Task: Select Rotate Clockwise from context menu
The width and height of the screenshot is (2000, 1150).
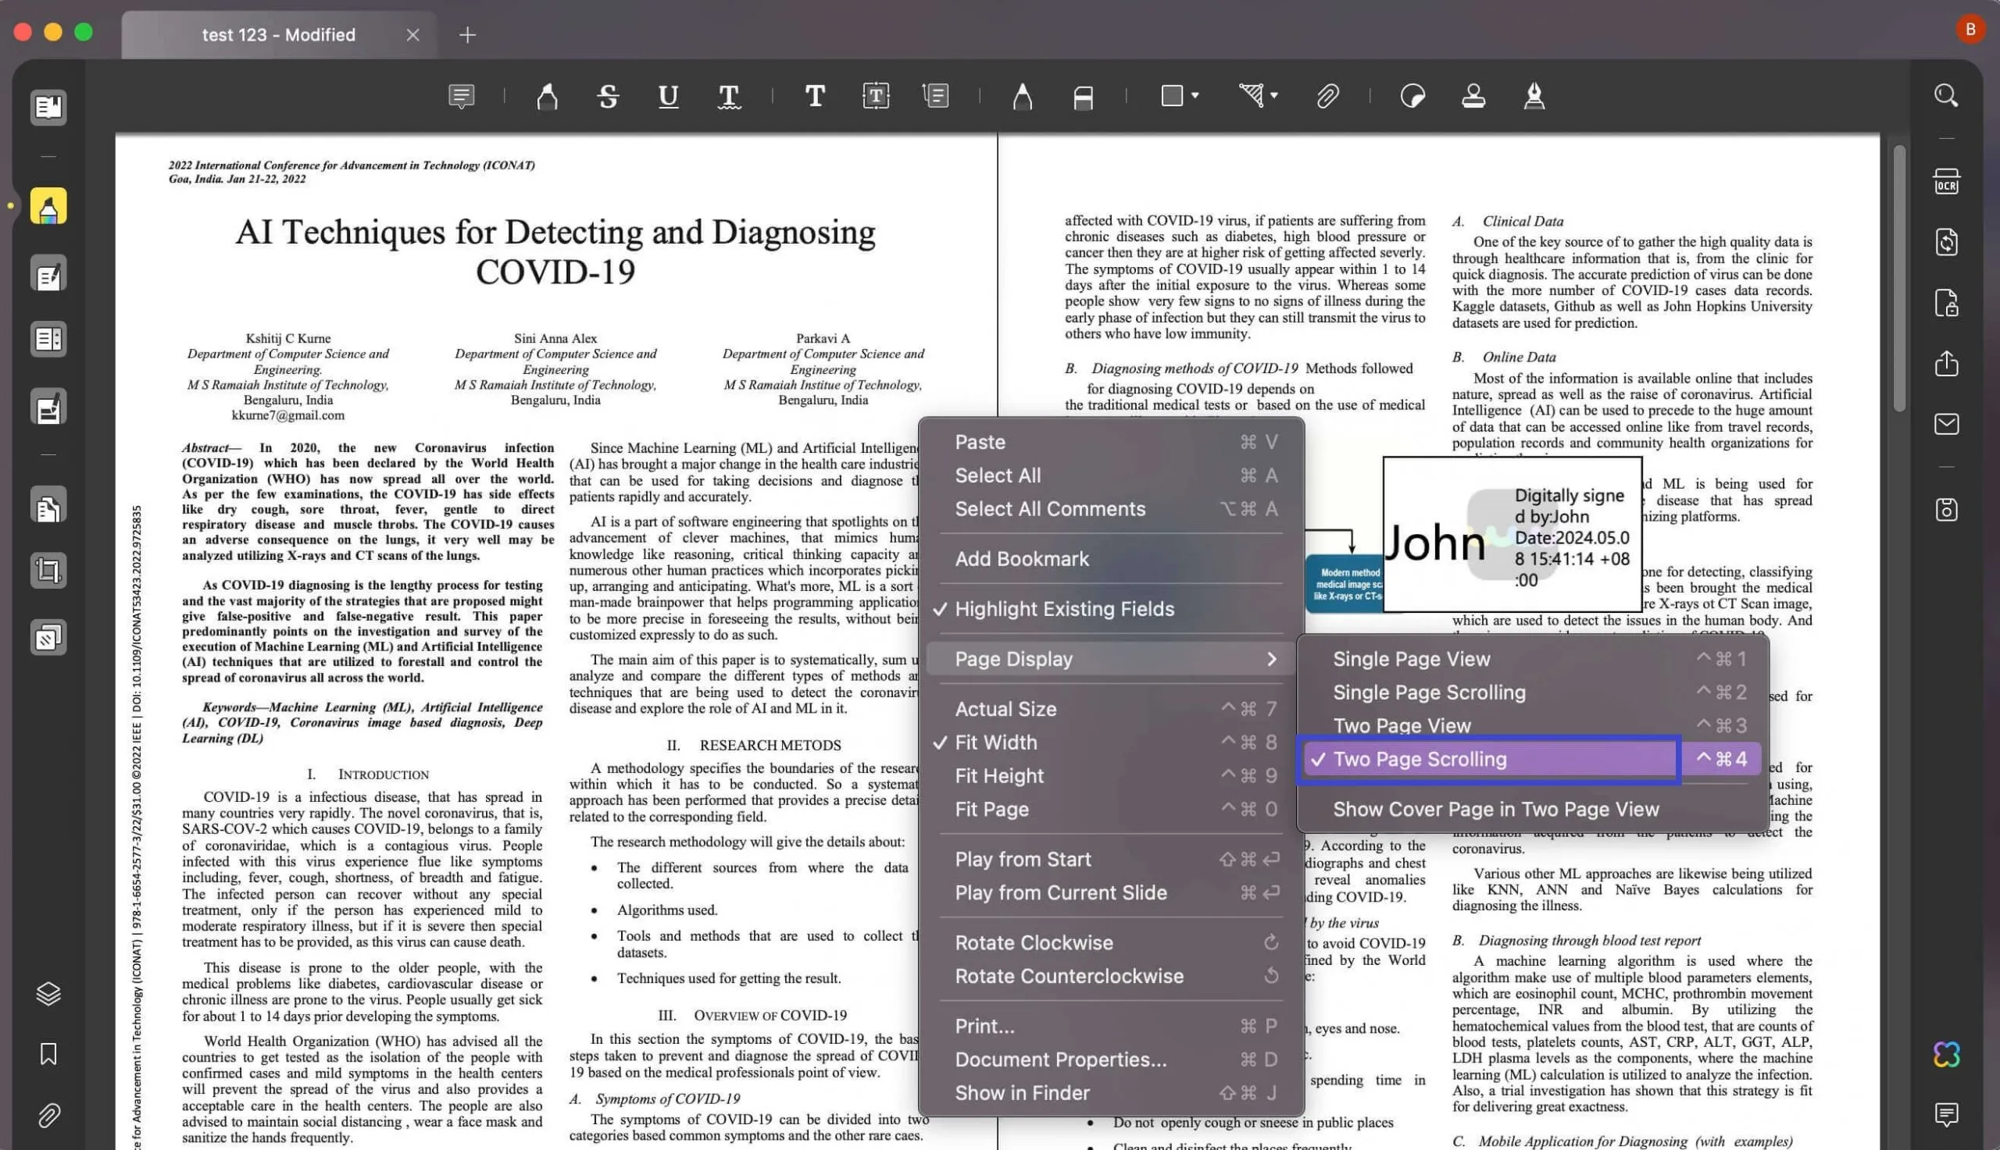Action: (1033, 942)
